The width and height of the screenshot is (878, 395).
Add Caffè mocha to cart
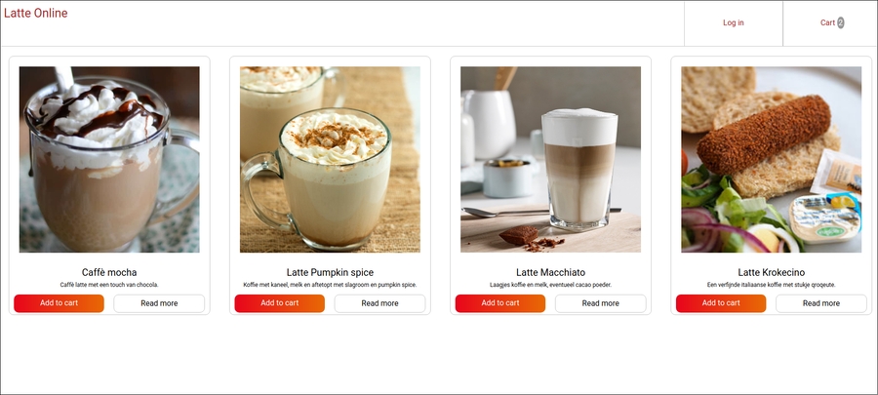tap(59, 303)
